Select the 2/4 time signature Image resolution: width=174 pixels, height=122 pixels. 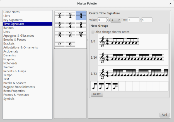[60, 16]
